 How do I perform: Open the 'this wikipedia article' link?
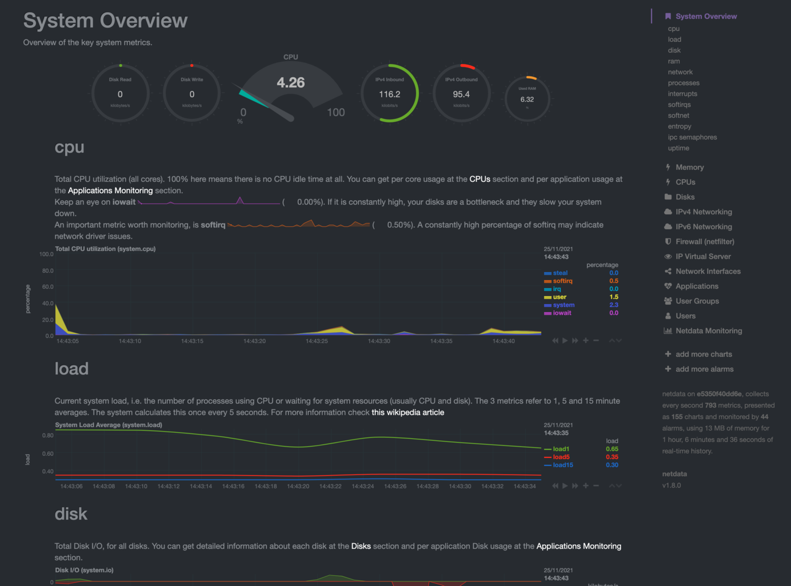point(408,413)
